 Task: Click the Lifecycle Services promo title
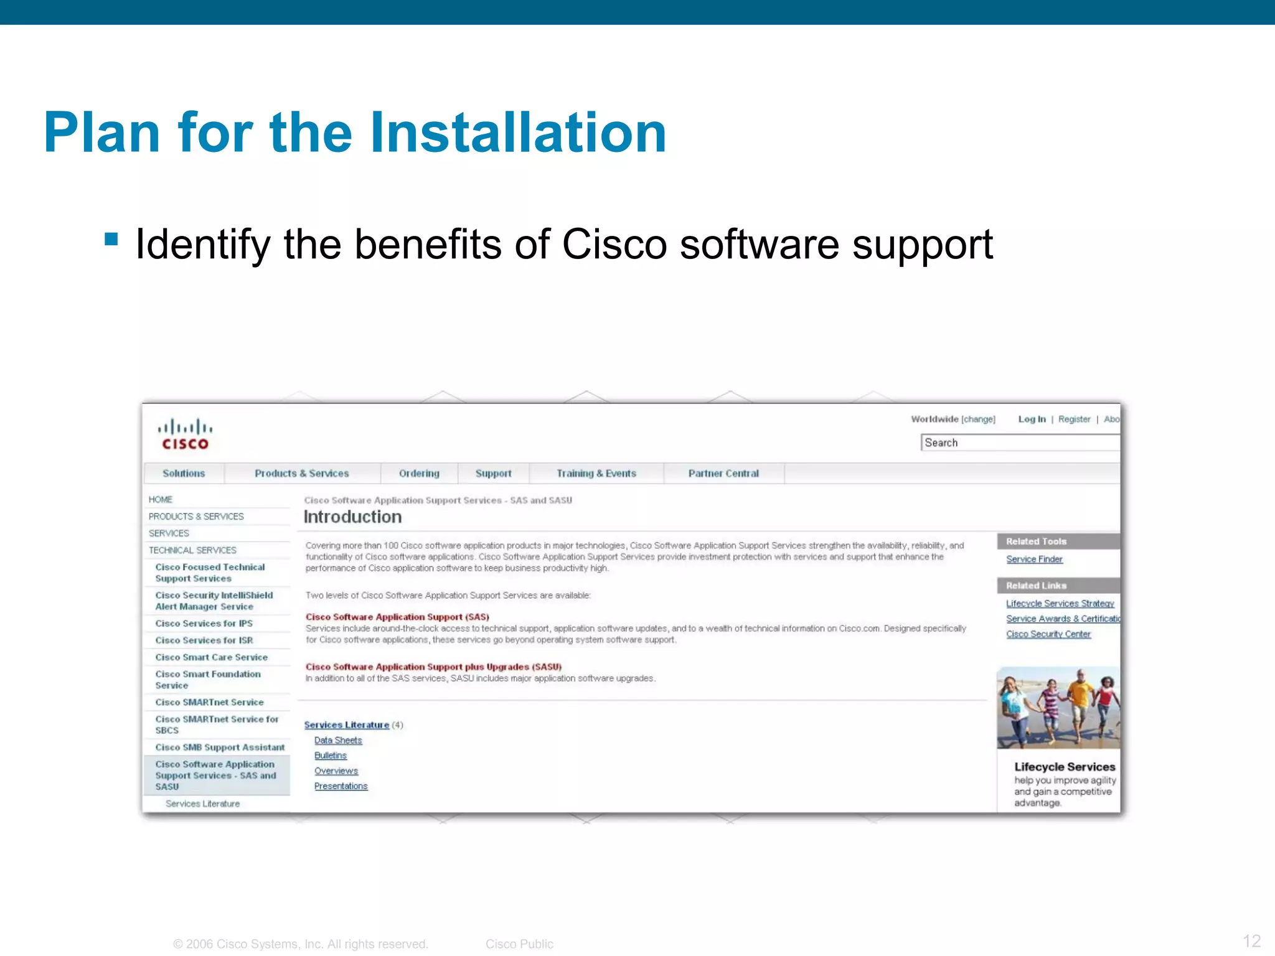(x=1065, y=767)
